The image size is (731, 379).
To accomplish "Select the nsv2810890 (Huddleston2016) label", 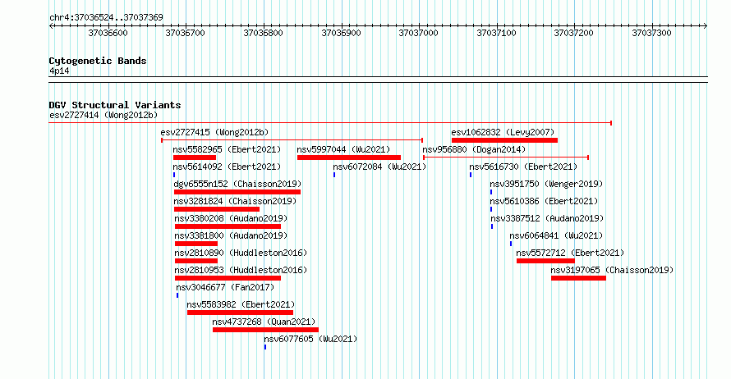I will point(241,253).
